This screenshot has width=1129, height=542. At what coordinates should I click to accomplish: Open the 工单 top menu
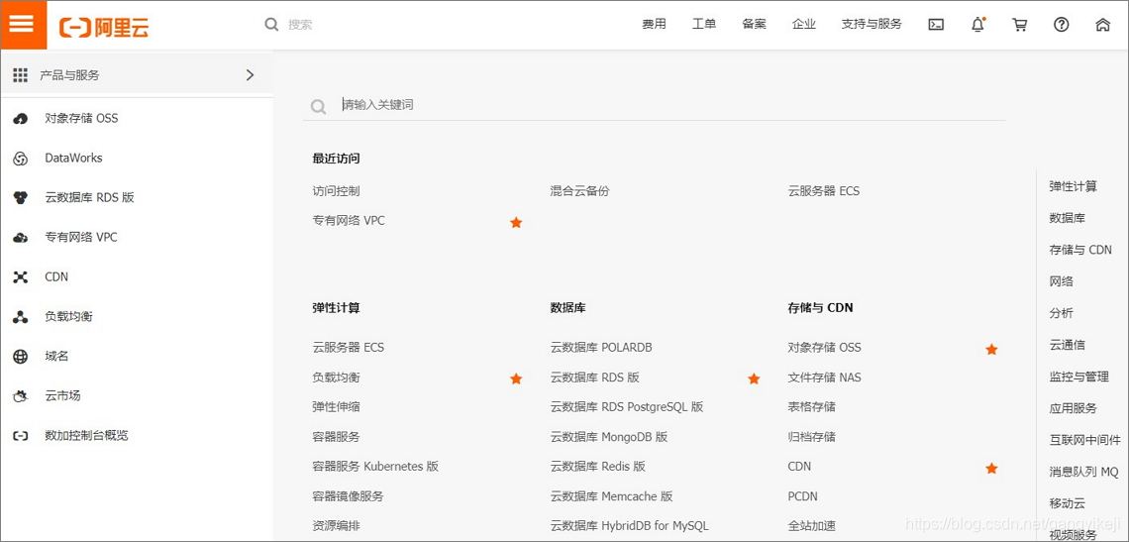point(703,24)
